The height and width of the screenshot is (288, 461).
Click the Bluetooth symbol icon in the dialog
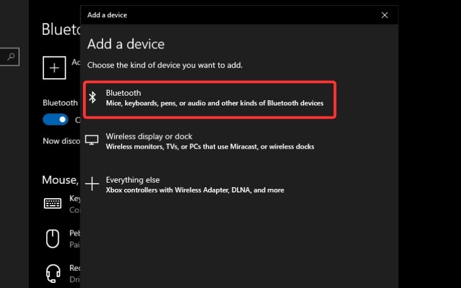[92, 98]
